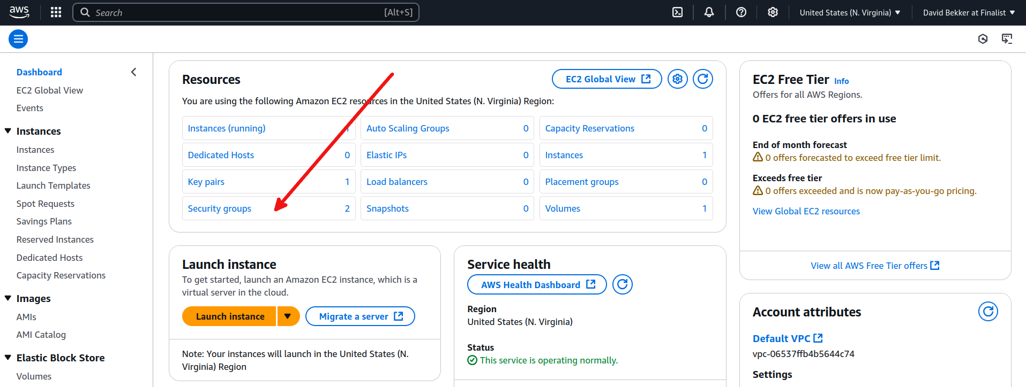The height and width of the screenshot is (387, 1026).
Task: Open the services grid menu
Action: tap(56, 12)
